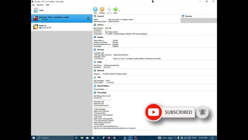248x140 pixels.
Task: Click the taskbar Search box
Action: pos(55,138)
